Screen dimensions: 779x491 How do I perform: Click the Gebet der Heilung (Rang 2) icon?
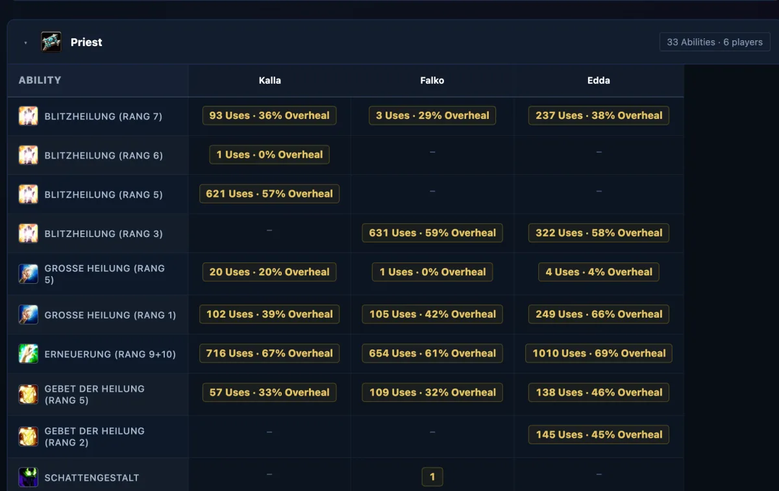pyautogui.click(x=29, y=436)
